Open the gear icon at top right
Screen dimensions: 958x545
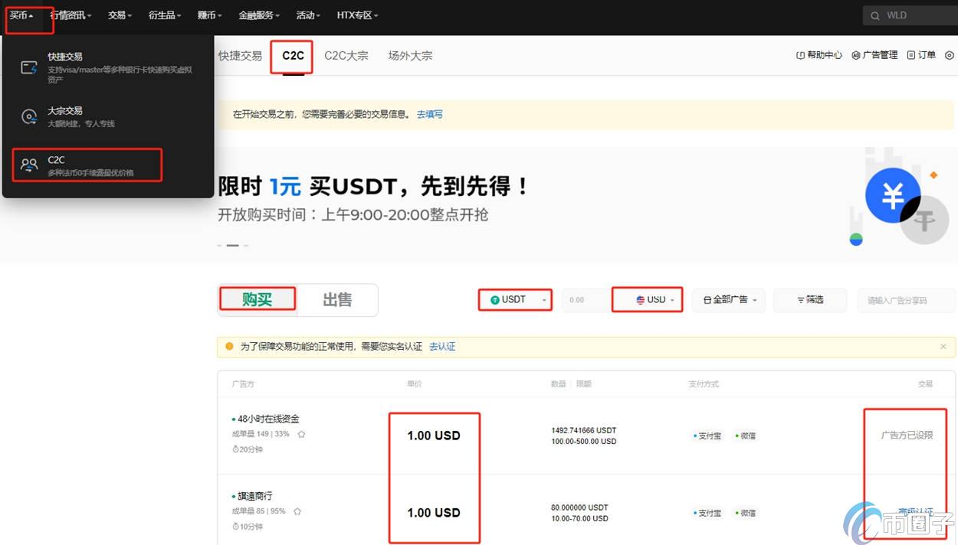(950, 55)
